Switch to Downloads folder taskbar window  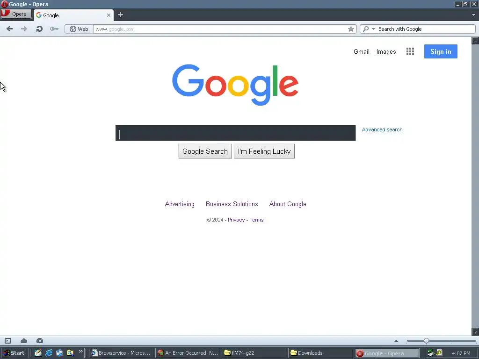click(x=320, y=353)
